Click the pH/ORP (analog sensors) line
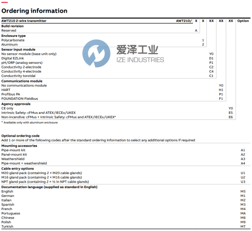Screen dimensions: 252x231 tap(22, 63)
